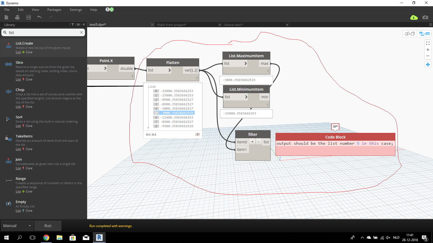Viewport: 433px width, 243px height.
Task: Expand the chevron on the List.MinimumItem list port
Action: (x=246, y=97)
